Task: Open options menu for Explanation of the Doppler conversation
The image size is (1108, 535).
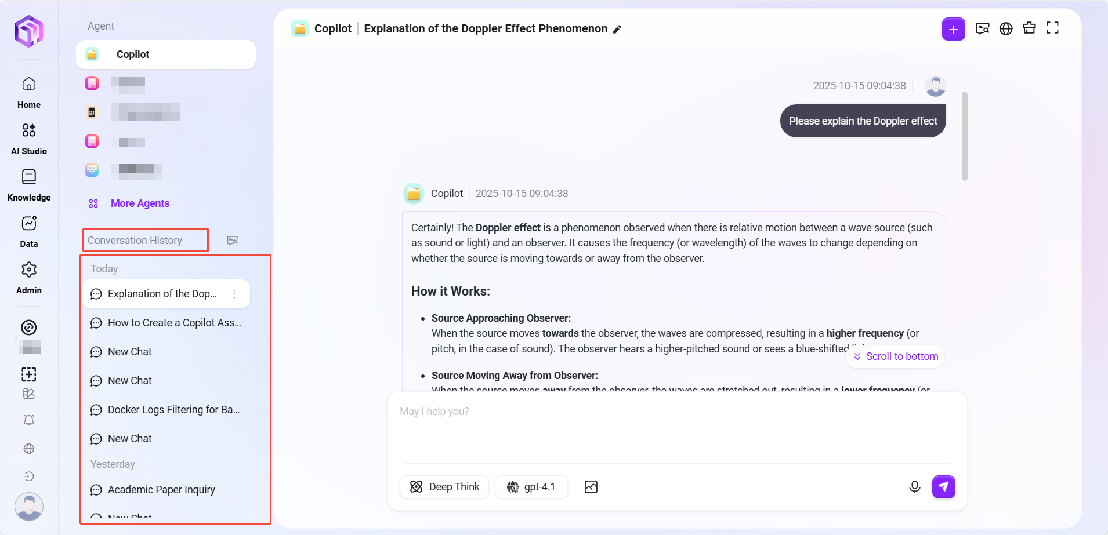Action: (234, 294)
